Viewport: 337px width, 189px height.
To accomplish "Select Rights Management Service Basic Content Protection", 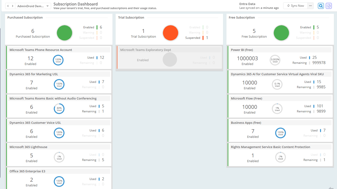I will pos(270,147).
